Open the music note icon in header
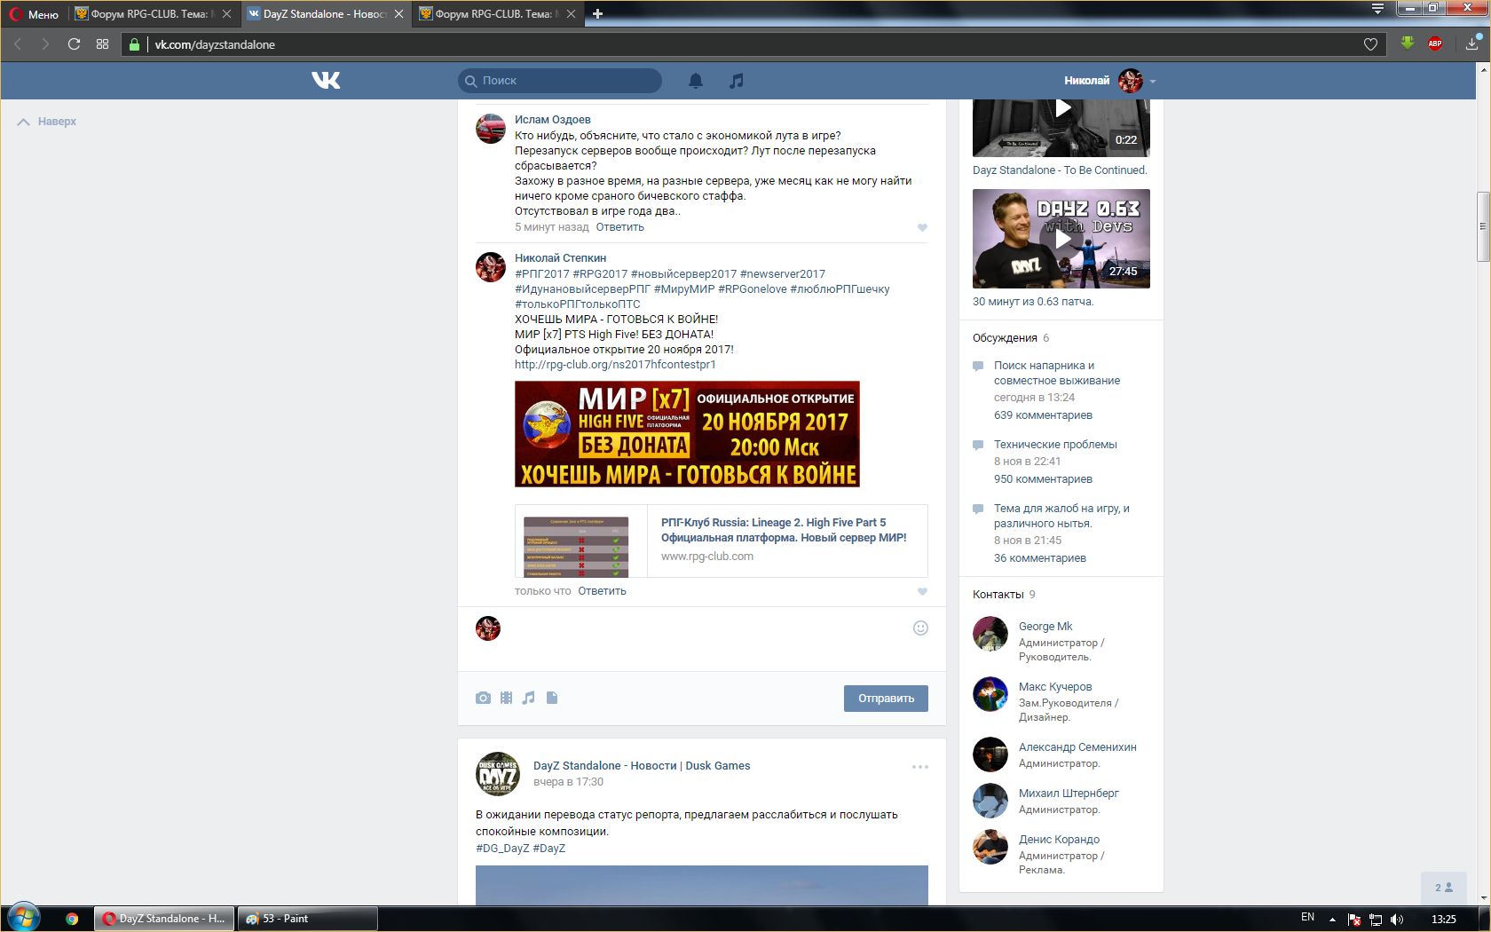1491x932 pixels. point(736,81)
